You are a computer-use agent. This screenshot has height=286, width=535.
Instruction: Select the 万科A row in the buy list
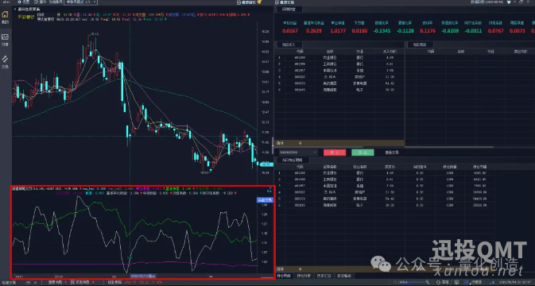point(339,77)
